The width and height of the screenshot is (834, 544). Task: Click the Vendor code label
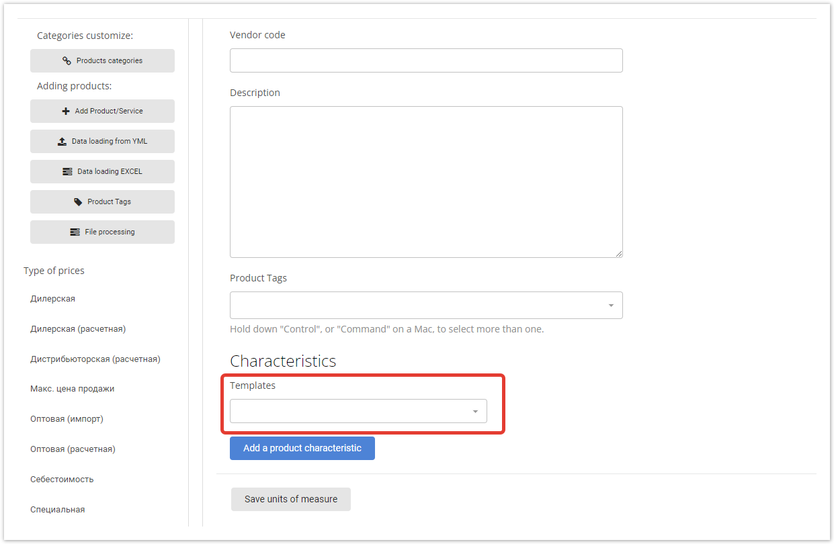click(x=257, y=35)
